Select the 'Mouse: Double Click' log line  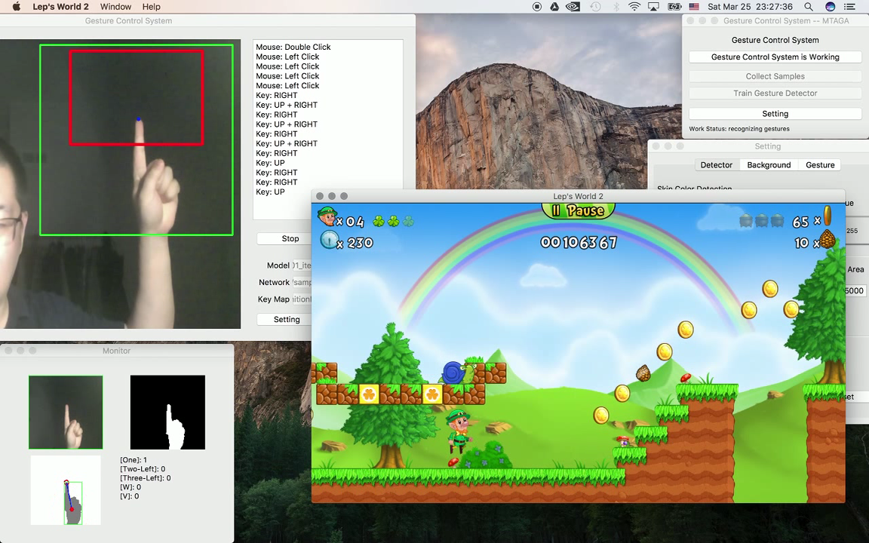pos(293,47)
